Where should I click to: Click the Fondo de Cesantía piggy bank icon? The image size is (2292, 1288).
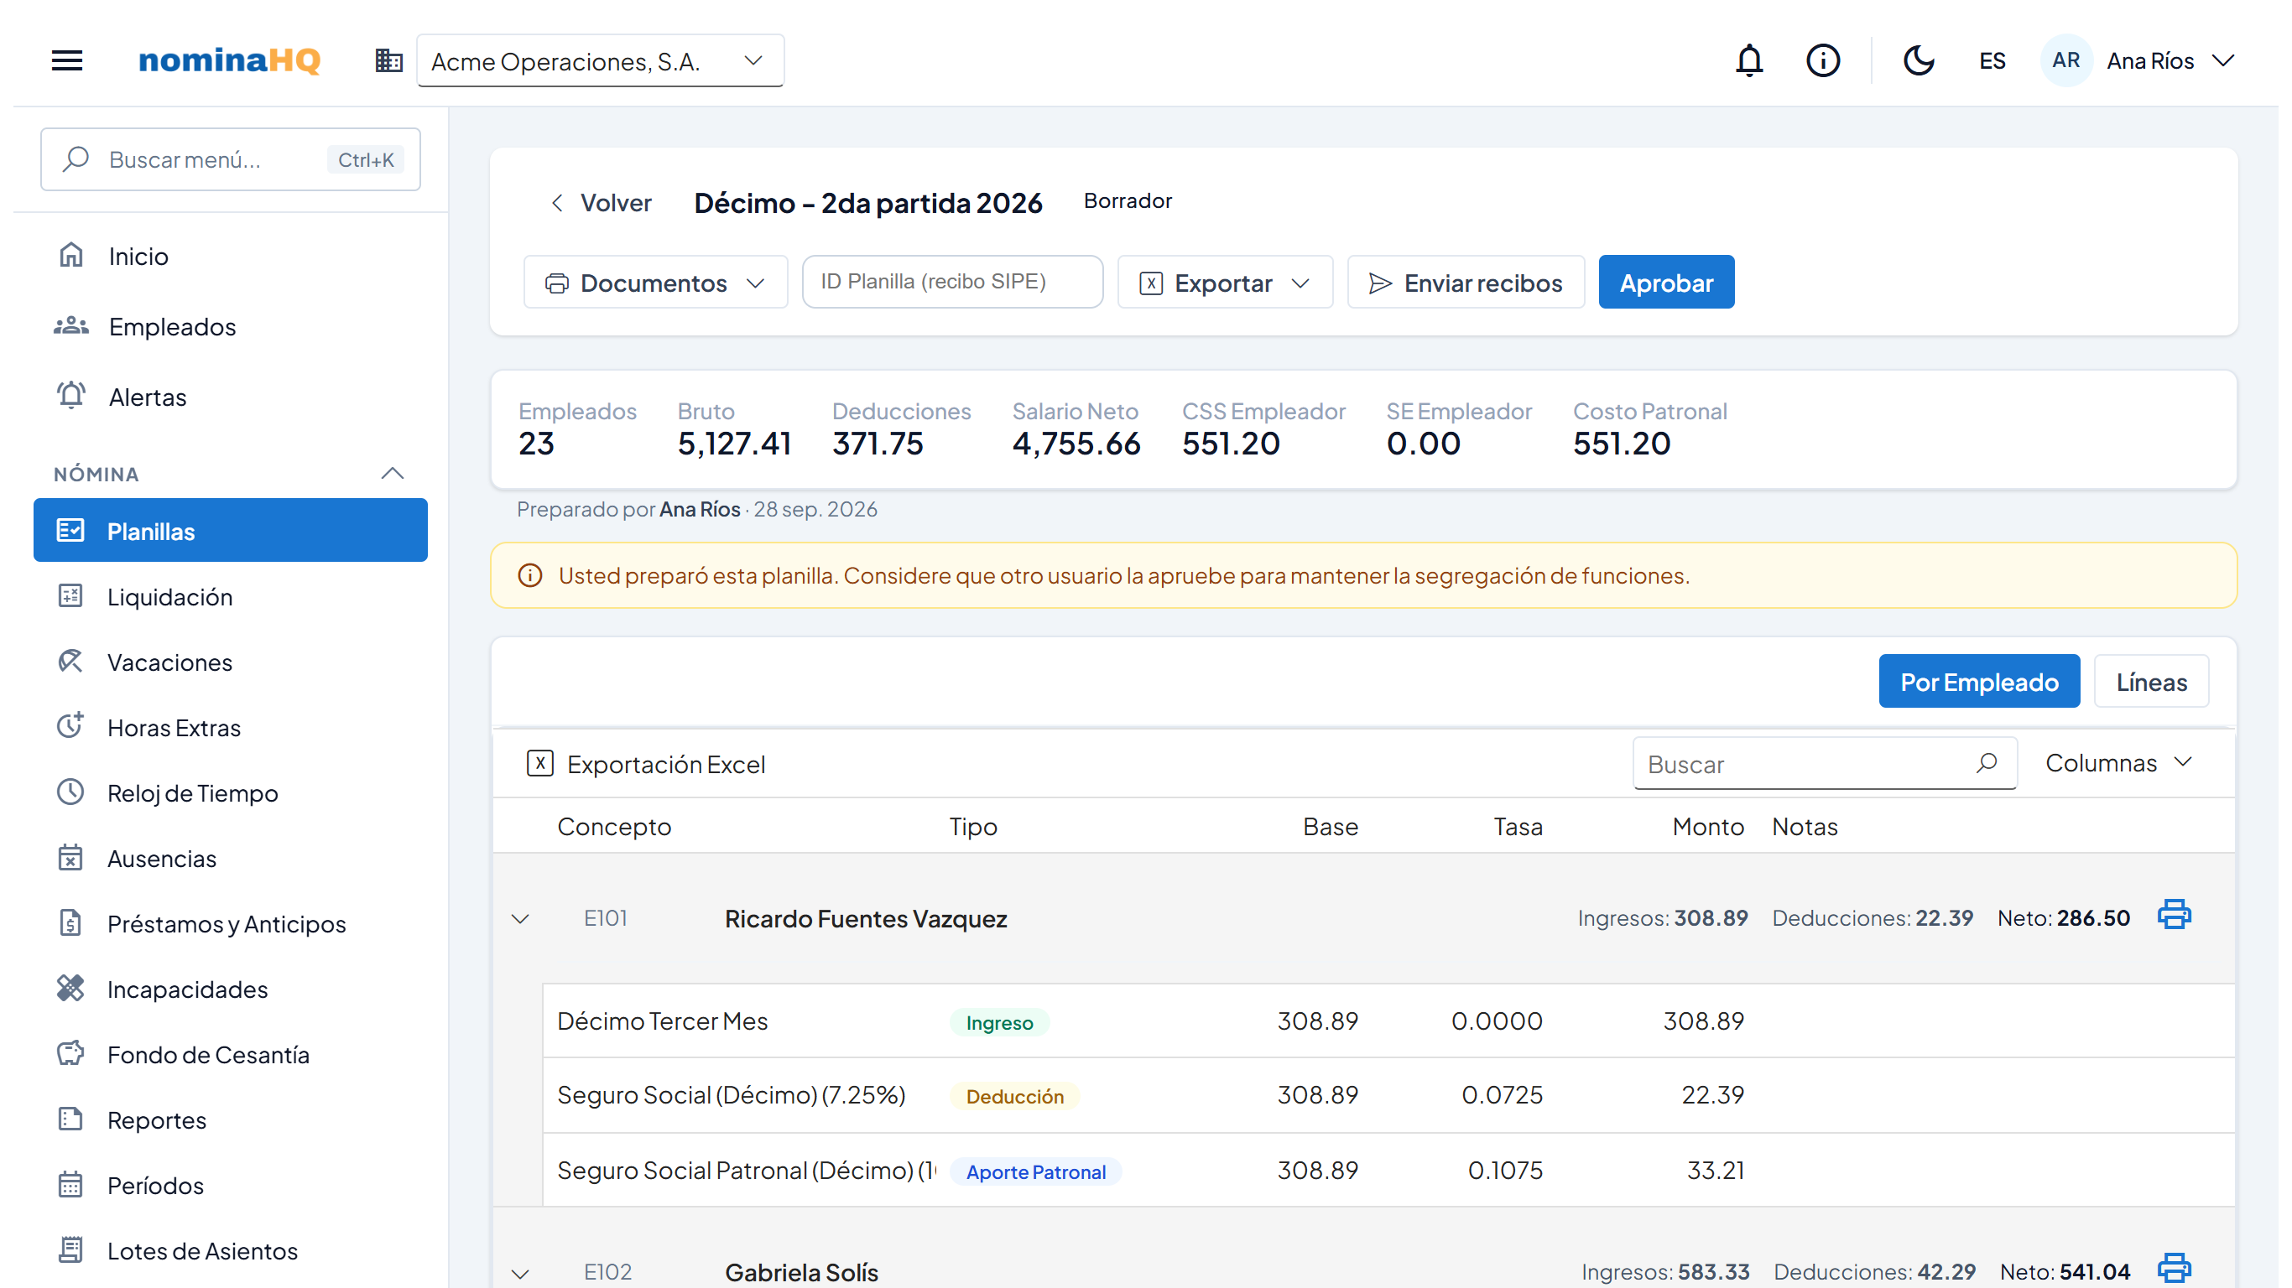(x=70, y=1053)
